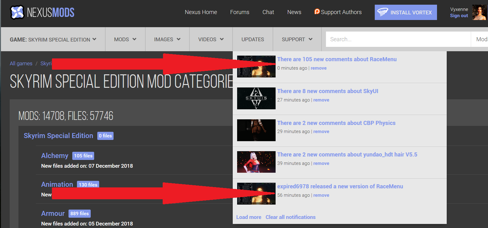488x228 pixels.
Task: Click the Install Vortex button
Action: (x=406, y=12)
